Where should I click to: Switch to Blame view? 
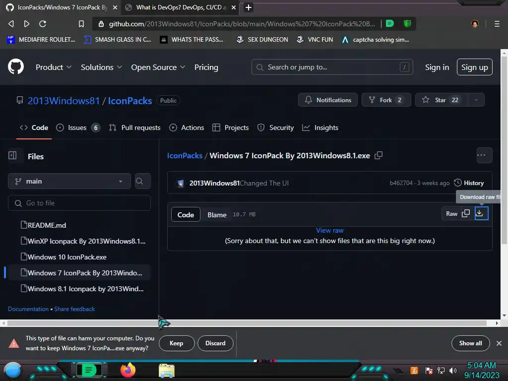217,215
